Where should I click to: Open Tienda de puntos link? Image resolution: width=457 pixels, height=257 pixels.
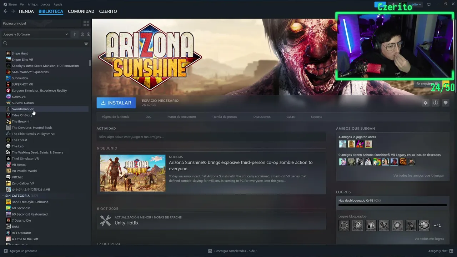[225, 117]
